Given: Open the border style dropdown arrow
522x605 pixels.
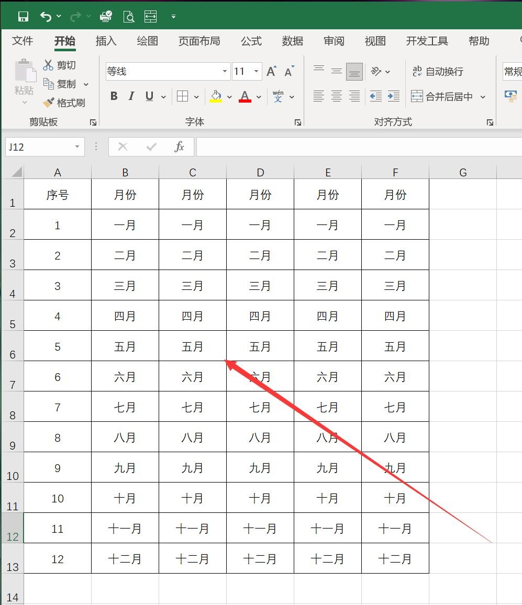Looking at the screenshot, I should pyautogui.click(x=195, y=96).
